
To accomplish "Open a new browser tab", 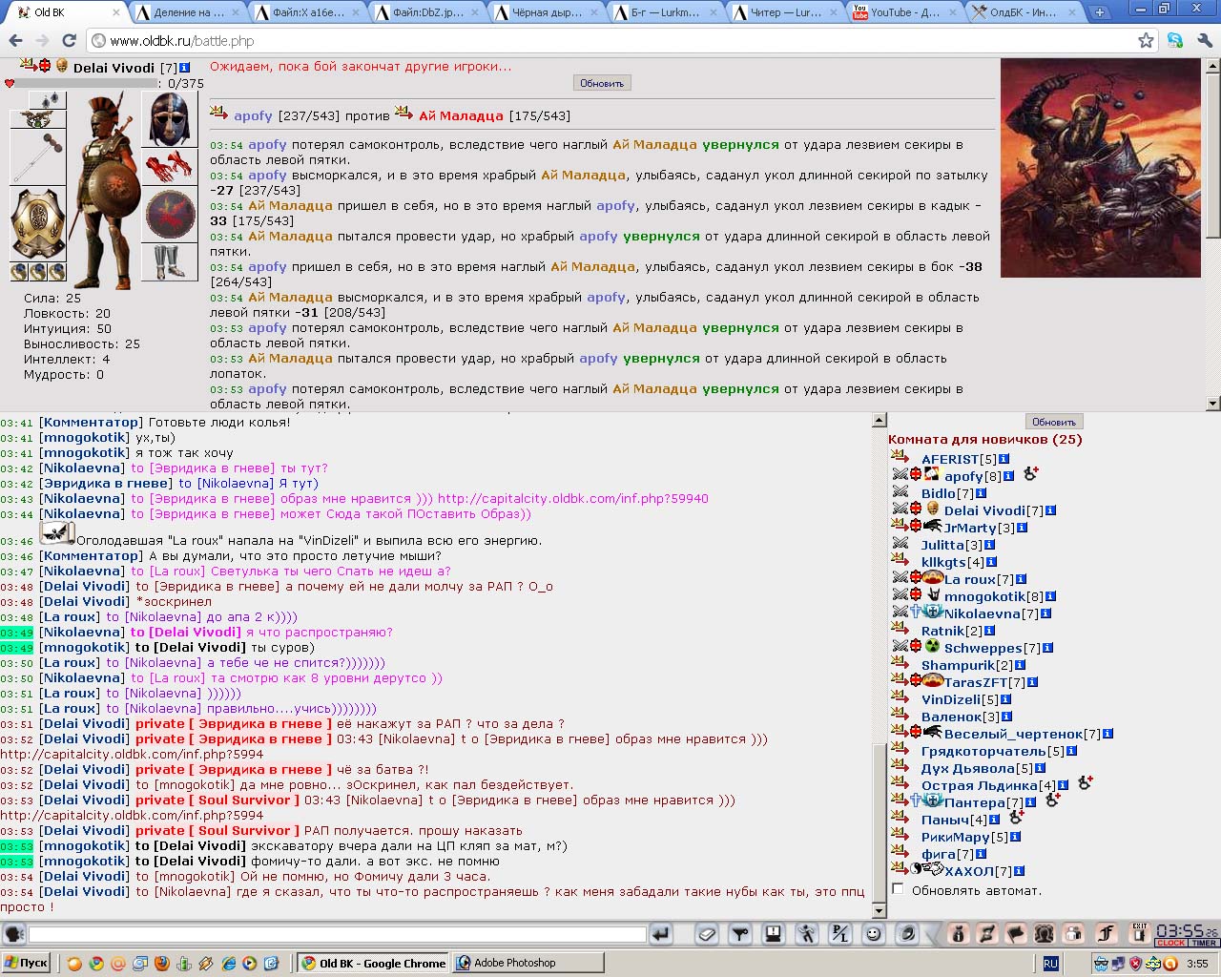I will pyautogui.click(x=1099, y=12).
